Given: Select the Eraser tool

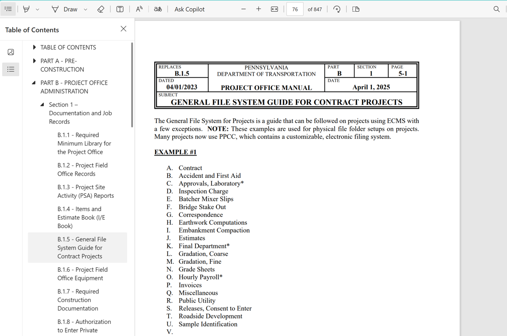Looking at the screenshot, I should 100,9.
